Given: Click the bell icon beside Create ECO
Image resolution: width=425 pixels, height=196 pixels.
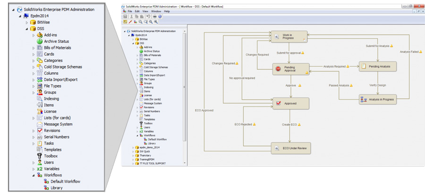Looking at the screenshot, I should click(x=299, y=124).
